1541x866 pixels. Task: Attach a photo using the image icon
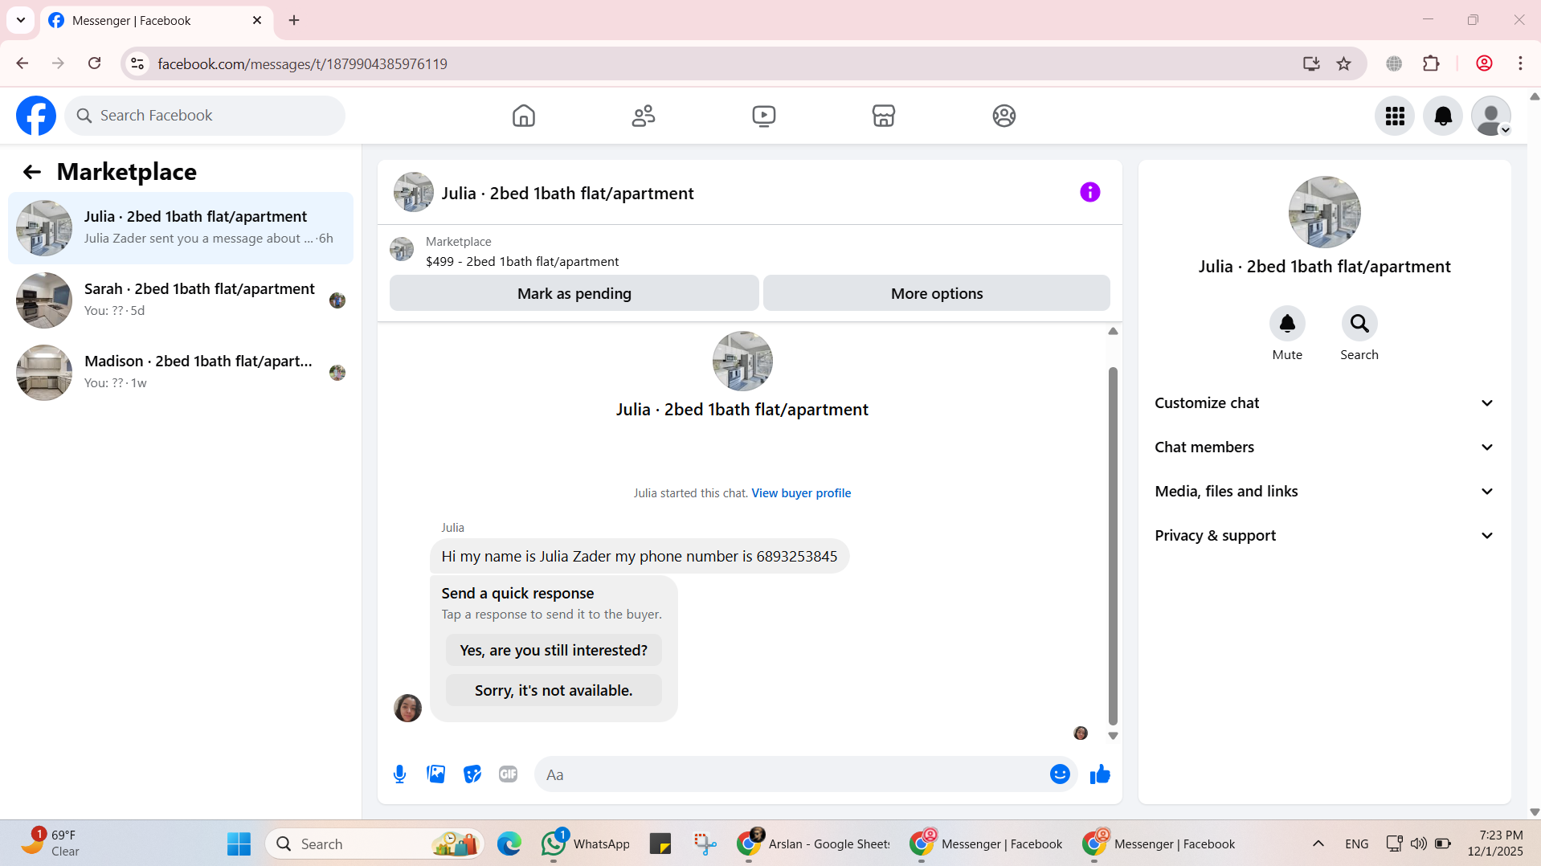pyautogui.click(x=436, y=774)
